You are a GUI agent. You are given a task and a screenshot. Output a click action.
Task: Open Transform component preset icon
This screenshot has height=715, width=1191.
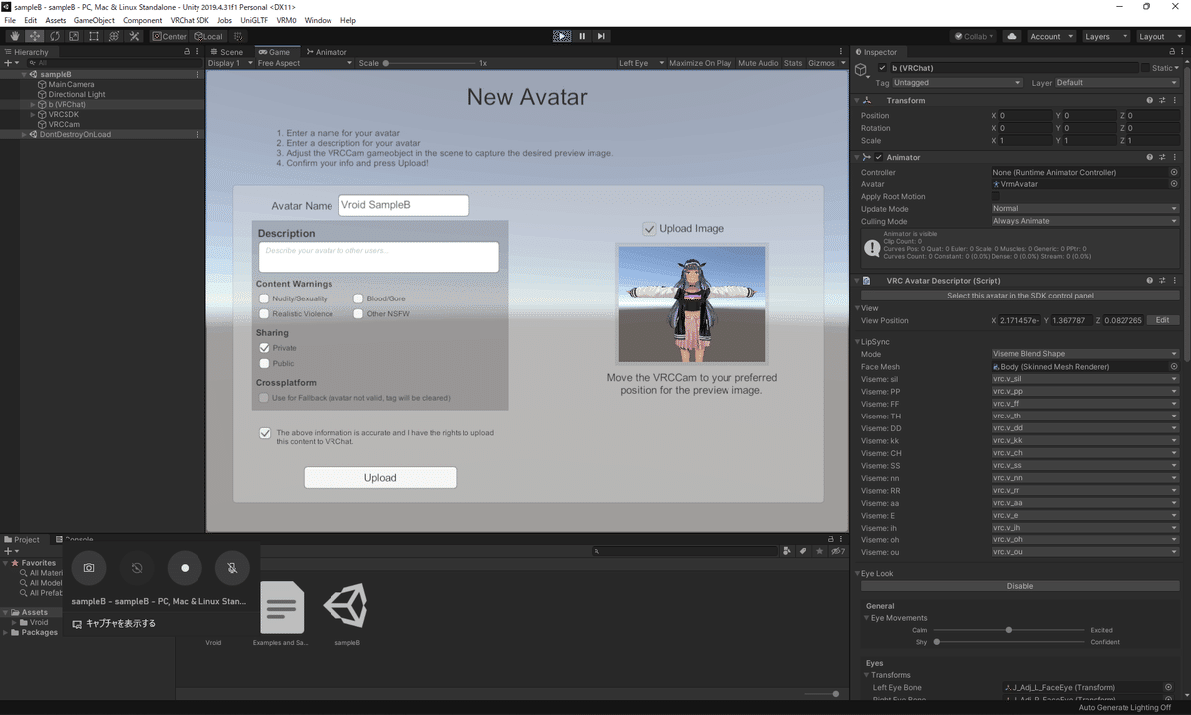[x=1162, y=100]
